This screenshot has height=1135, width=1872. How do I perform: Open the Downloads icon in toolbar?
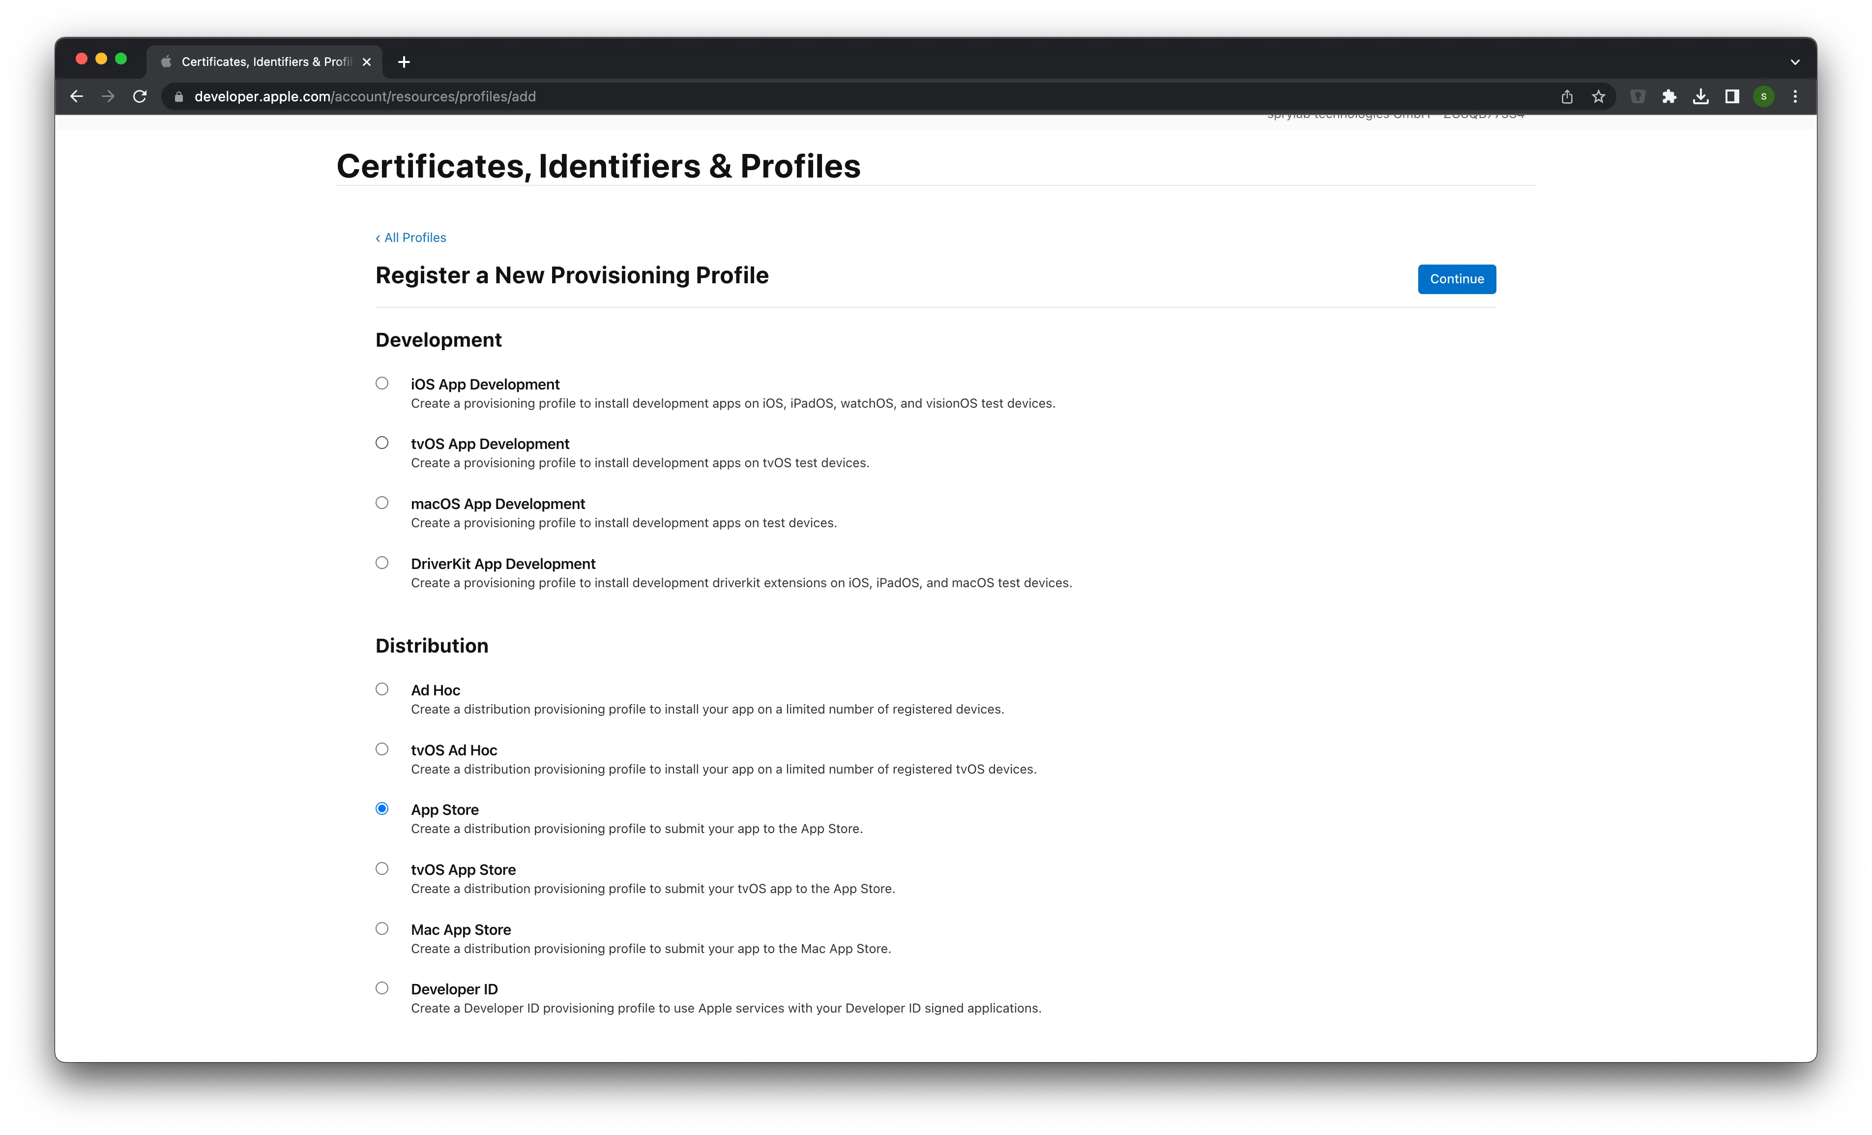pyautogui.click(x=1701, y=96)
